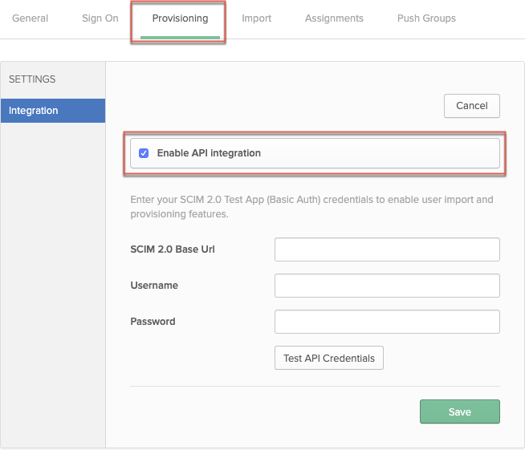Open the Push Groups tab
The image size is (525, 450).
pos(426,18)
